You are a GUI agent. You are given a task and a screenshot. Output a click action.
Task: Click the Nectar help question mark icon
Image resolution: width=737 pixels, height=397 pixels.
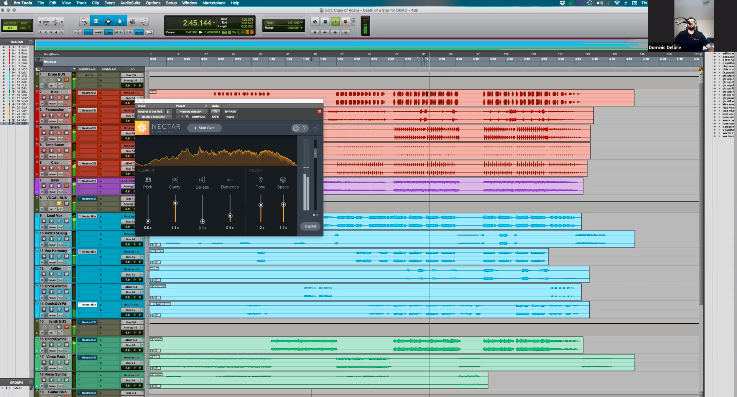pos(304,128)
